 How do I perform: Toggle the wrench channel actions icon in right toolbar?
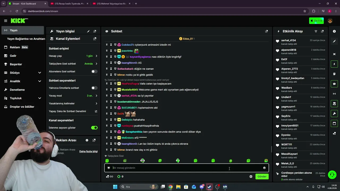click(x=334, y=114)
